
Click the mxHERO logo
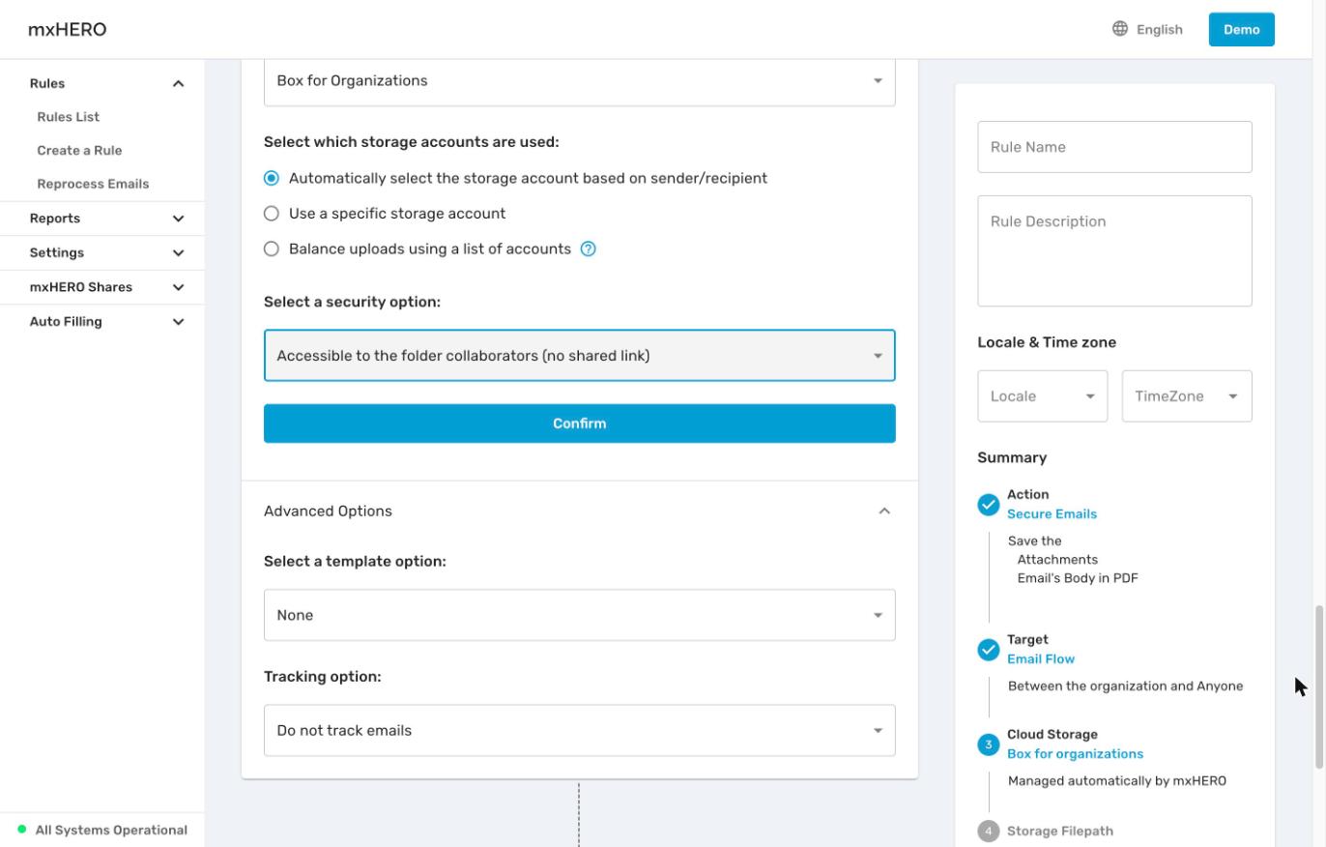[67, 29]
